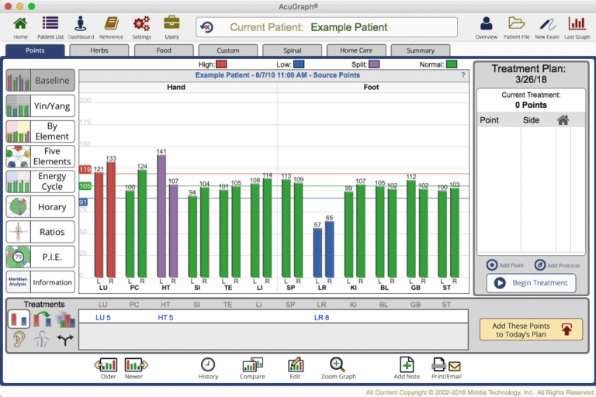Screen dimensions: 596x397
Task: Select the Five Elements view
Action: pyautogui.click(x=40, y=156)
